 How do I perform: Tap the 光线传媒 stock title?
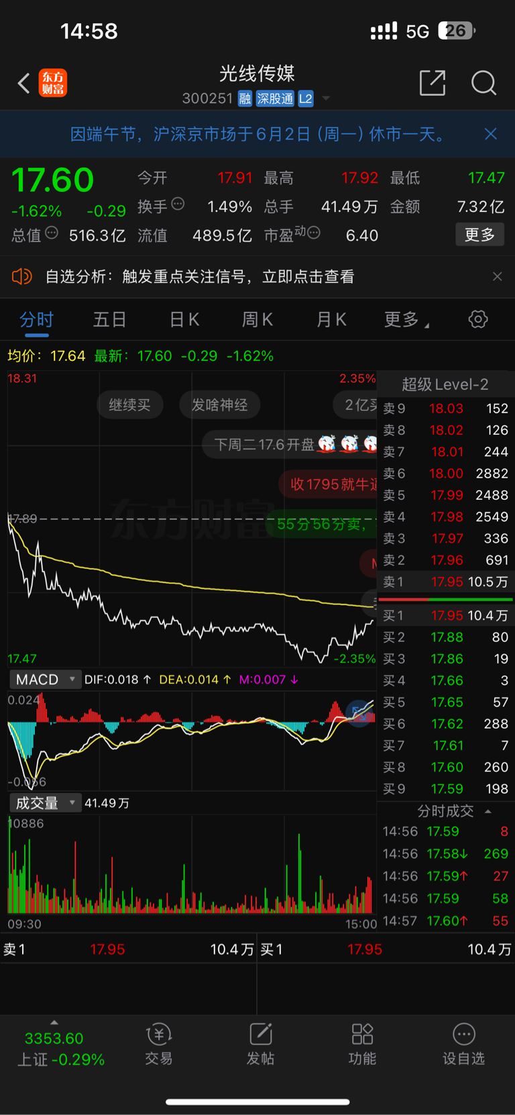point(257,73)
